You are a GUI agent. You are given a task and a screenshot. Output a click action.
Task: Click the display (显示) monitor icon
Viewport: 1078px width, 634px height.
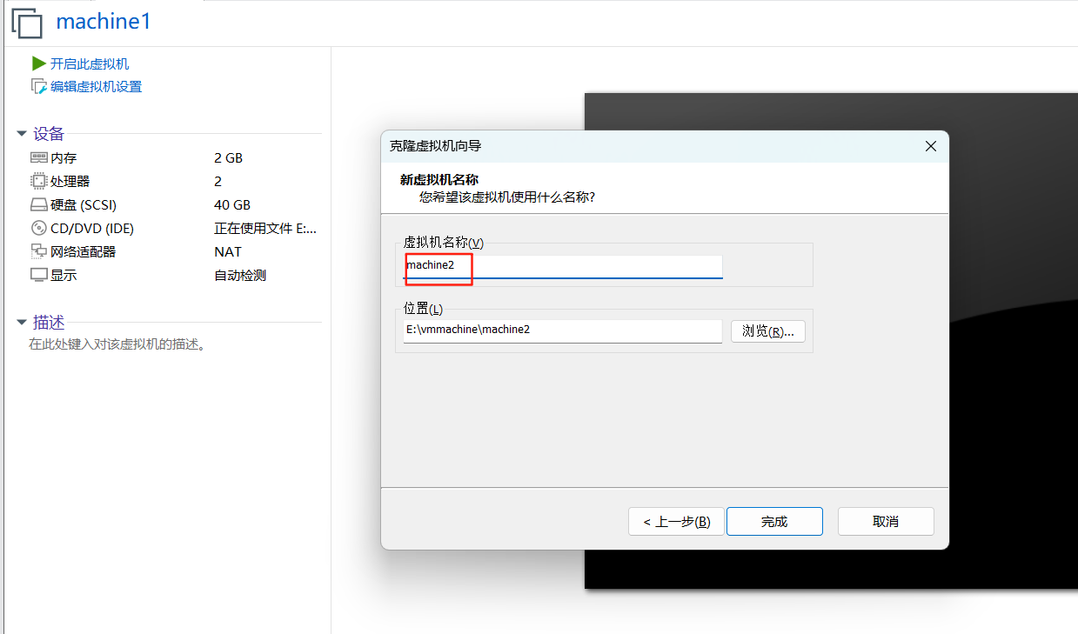(x=38, y=275)
